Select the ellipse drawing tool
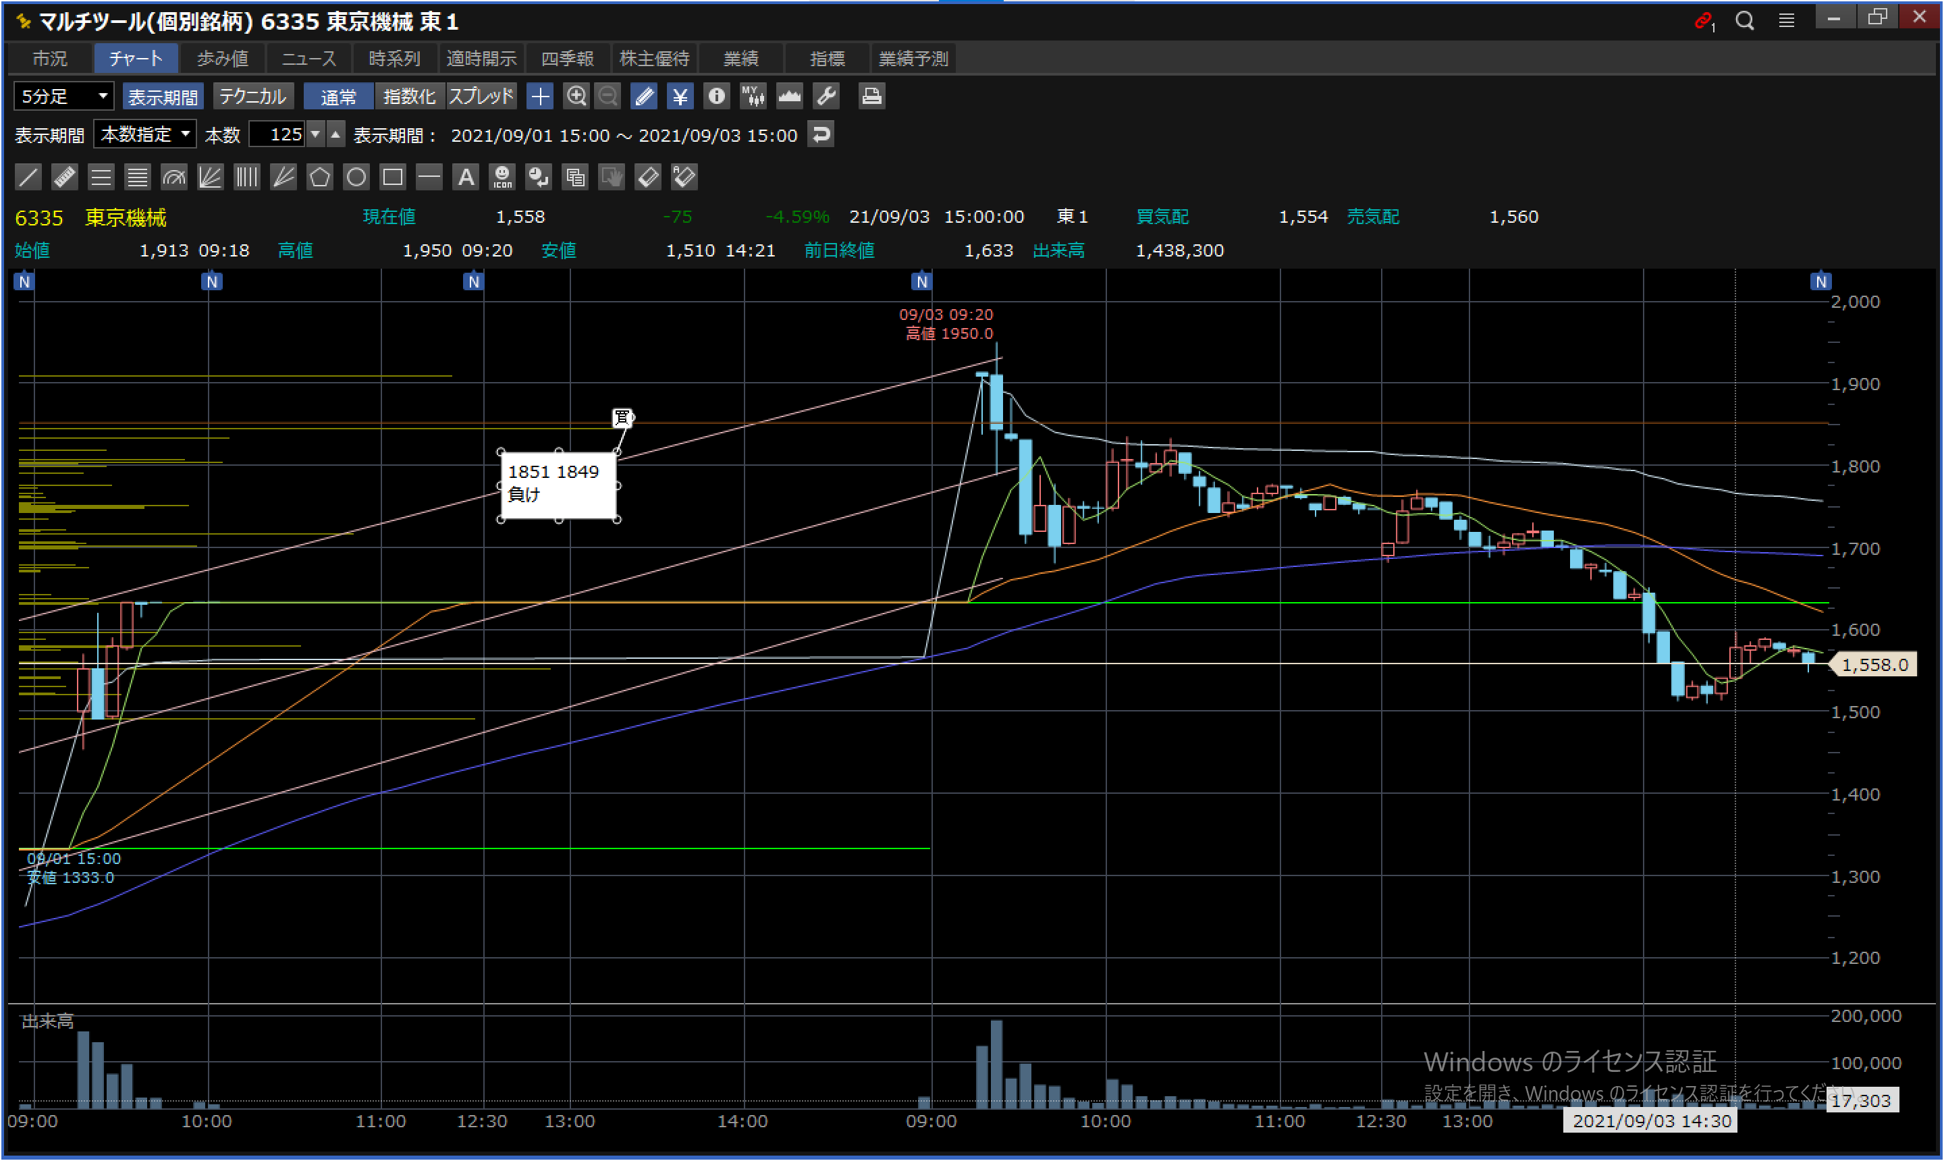 point(356,177)
